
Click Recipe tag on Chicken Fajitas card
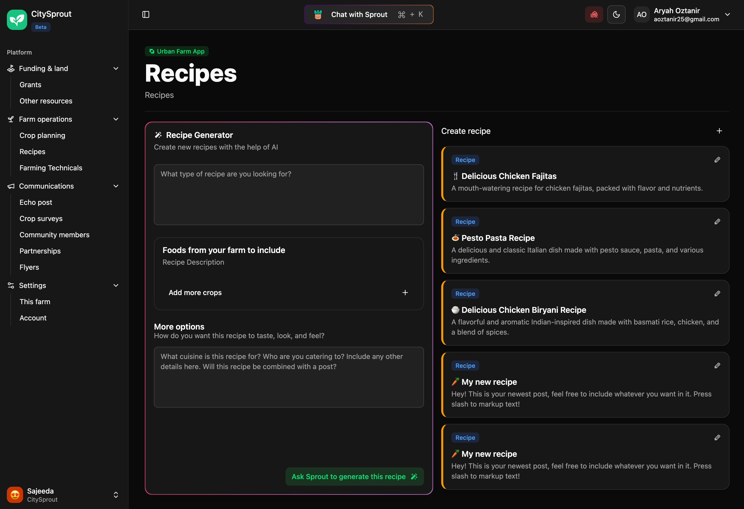tap(465, 160)
